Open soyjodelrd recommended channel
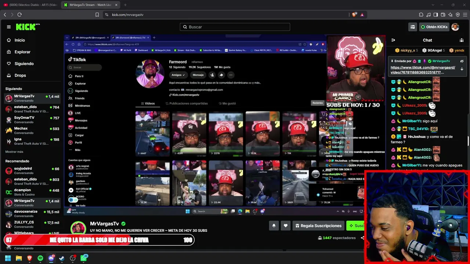The height and width of the screenshot is (264, 470). (32, 170)
